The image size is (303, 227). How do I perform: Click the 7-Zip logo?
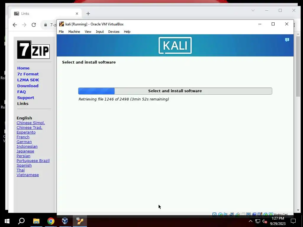click(33, 50)
